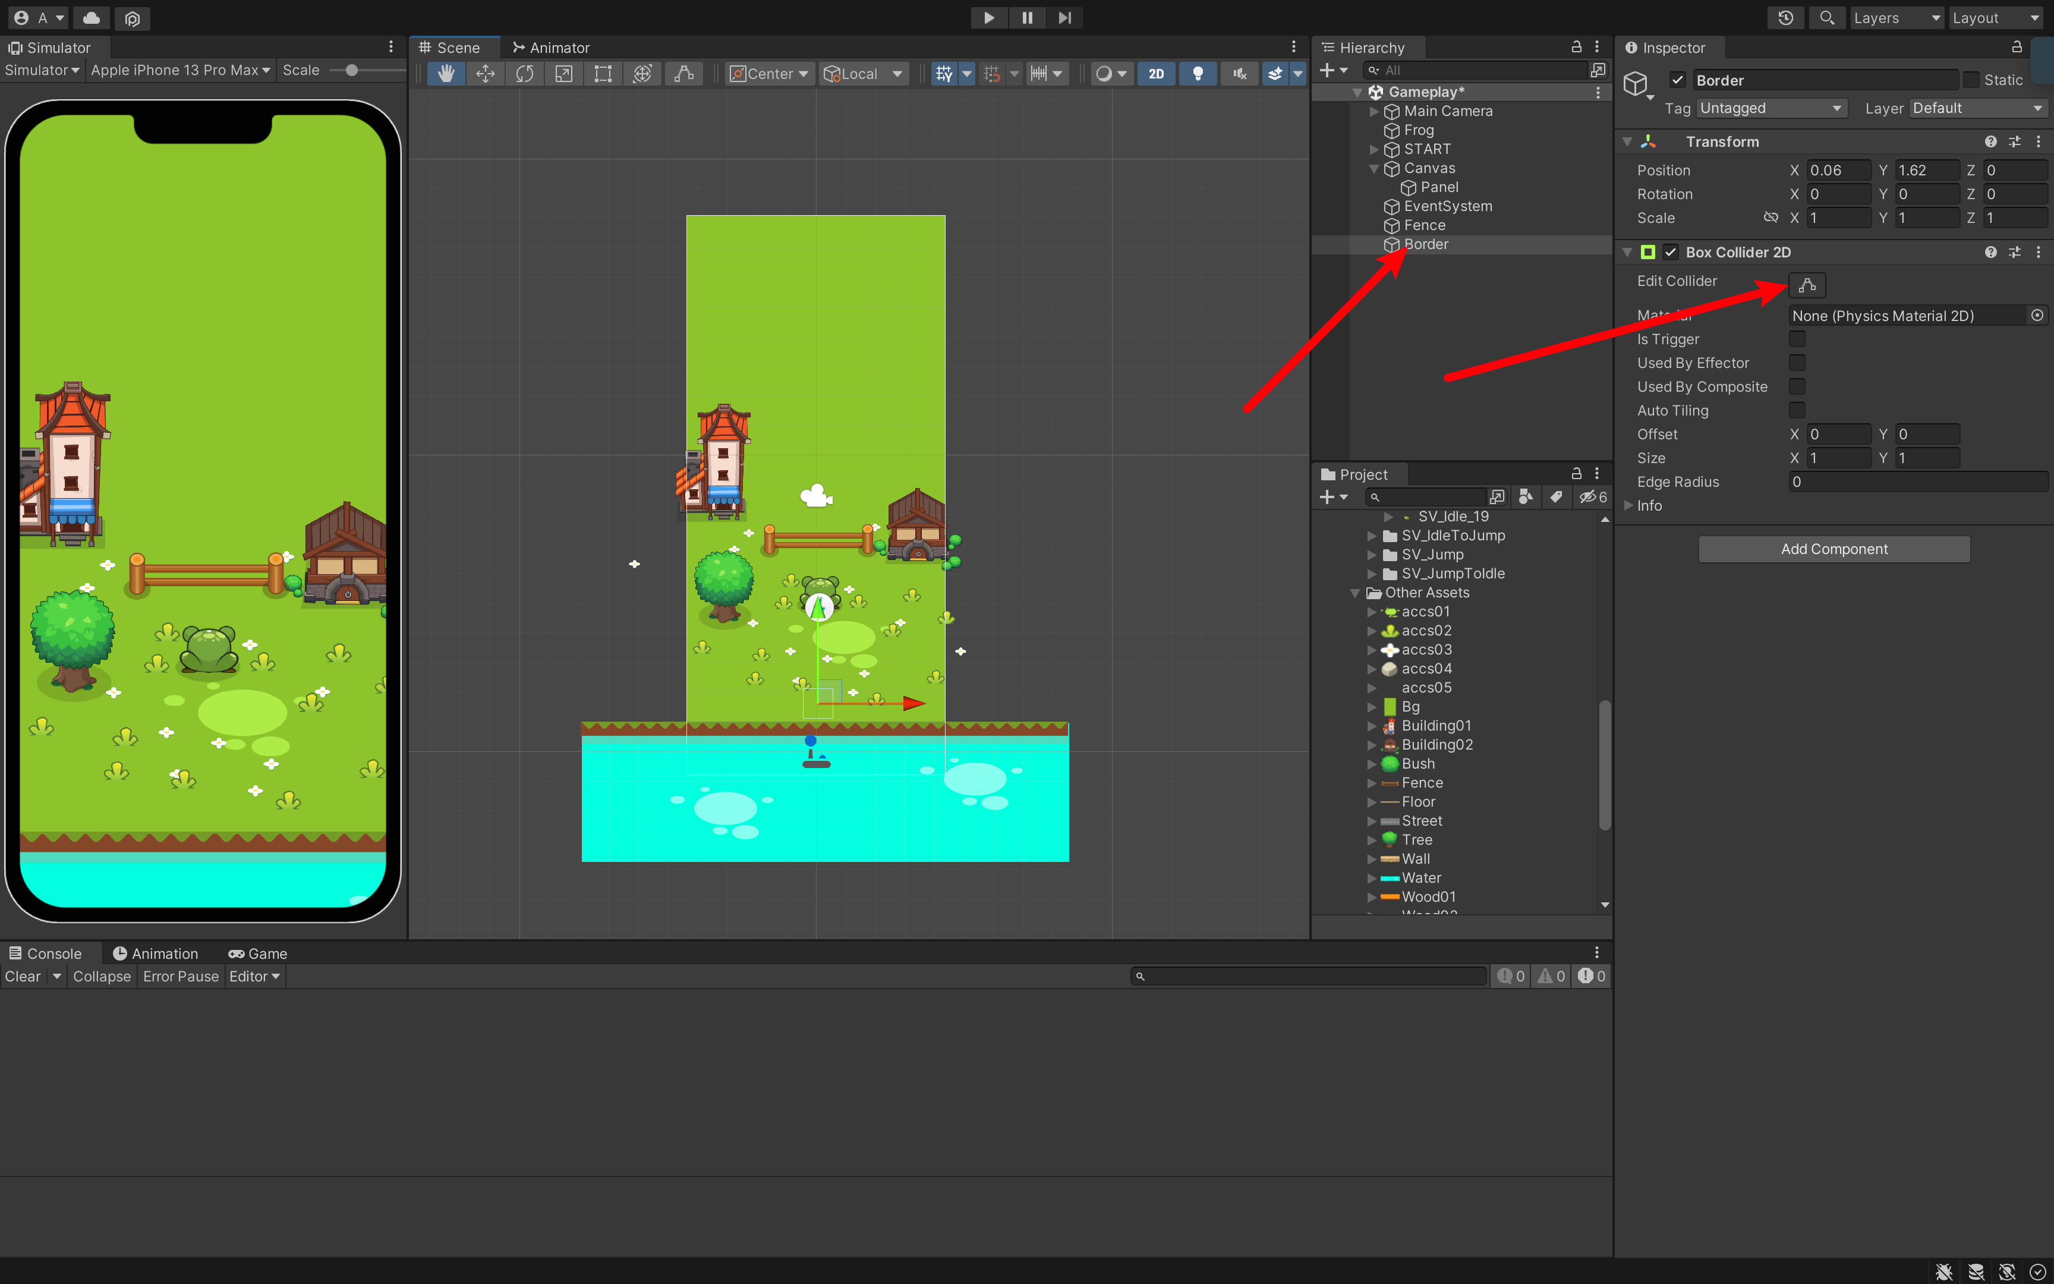The image size is (2054, 1284).
Task: Collapse the Canvas item in Hierarchy
Action: pyautogui.click(x=1373, y=168)
